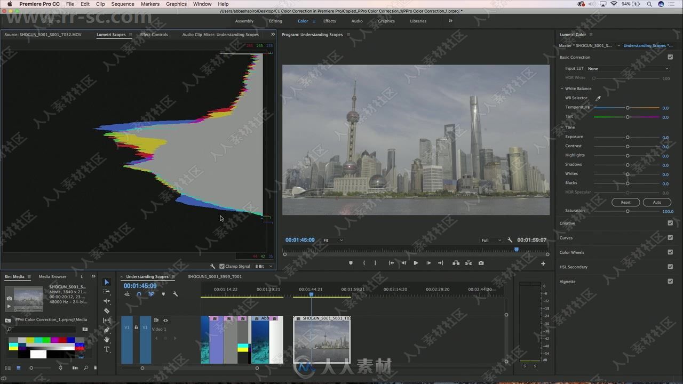Collapse the Tone section
The height and width of the screenshot is (384, 683).
[562, 127]
